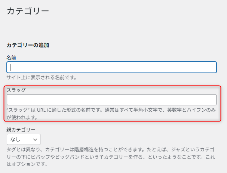Click the はオプションです sentence at the bottom

click(x=27, y=164)
